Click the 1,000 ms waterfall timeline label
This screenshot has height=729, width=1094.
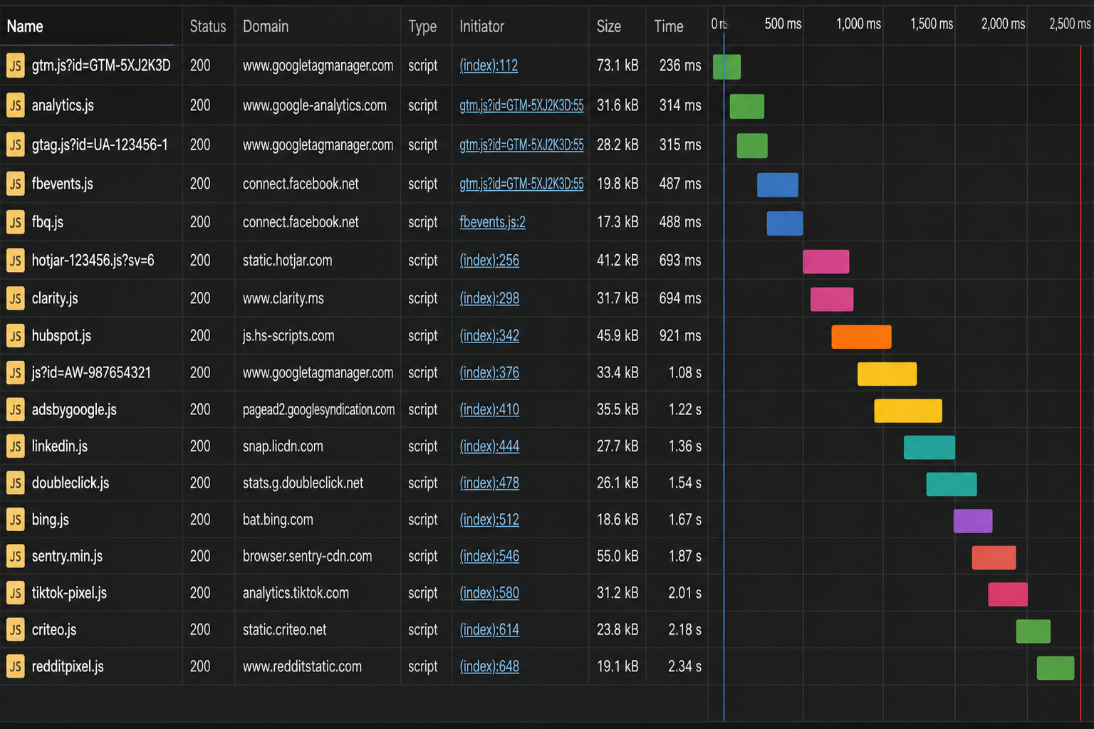pyautogui.click(x=858, y=24)
